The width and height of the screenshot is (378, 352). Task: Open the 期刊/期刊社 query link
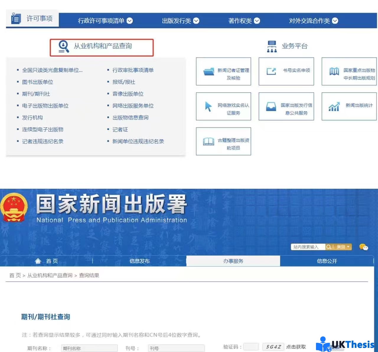[x=35, y=94]
